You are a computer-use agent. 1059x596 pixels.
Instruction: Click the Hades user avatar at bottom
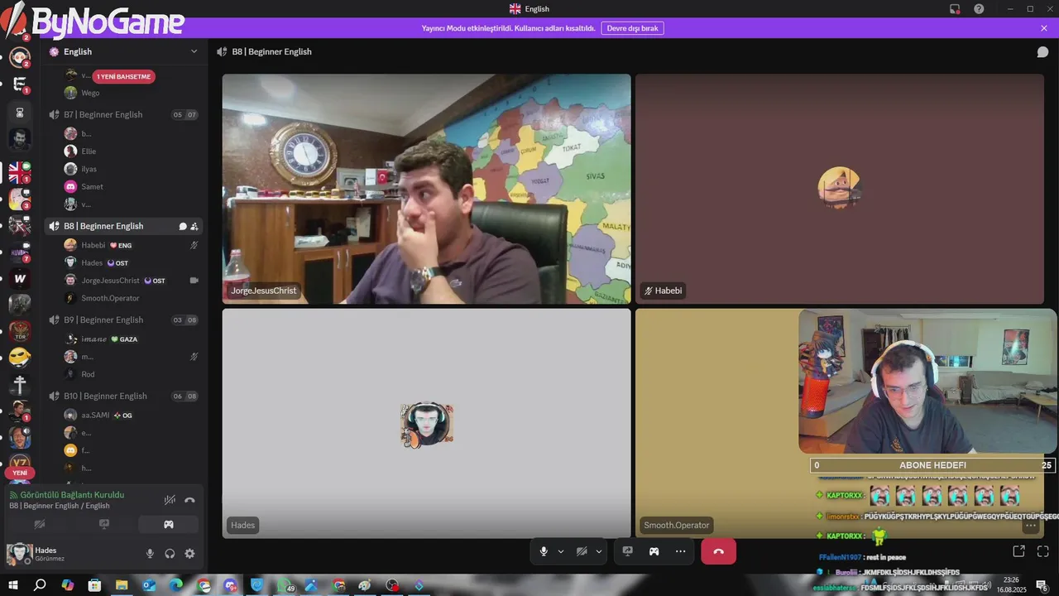[19, 554]
